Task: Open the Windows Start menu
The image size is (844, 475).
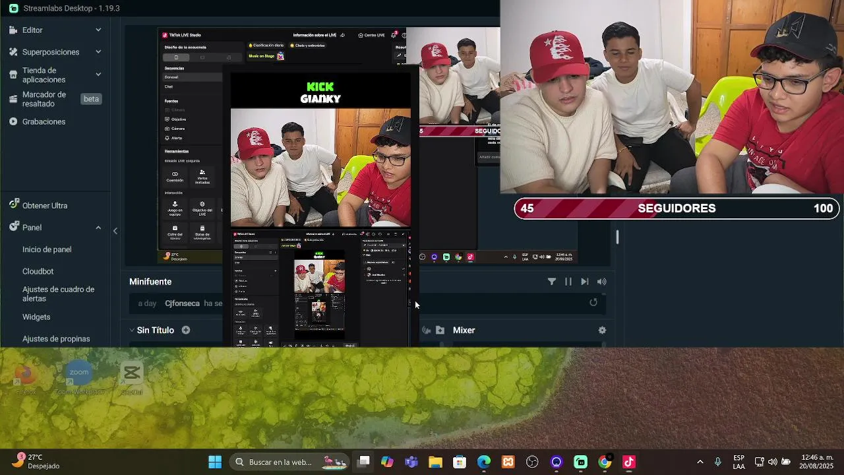Action: click(215, 462)
